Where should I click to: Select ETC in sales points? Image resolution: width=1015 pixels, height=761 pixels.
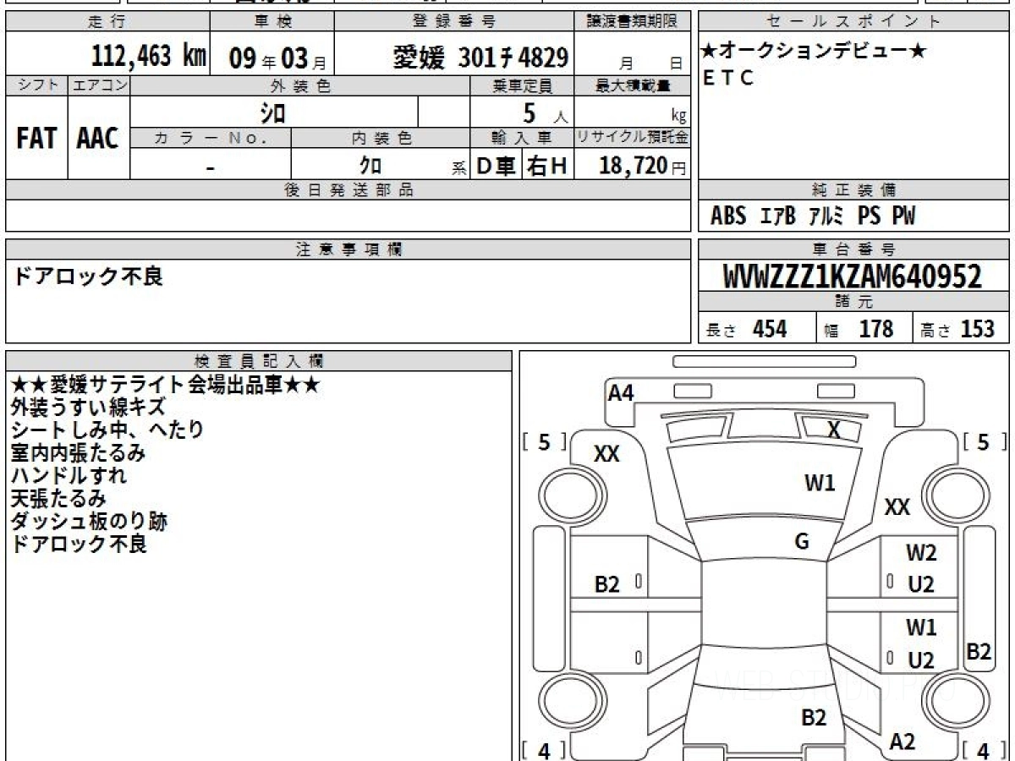[x=728, y=78]
